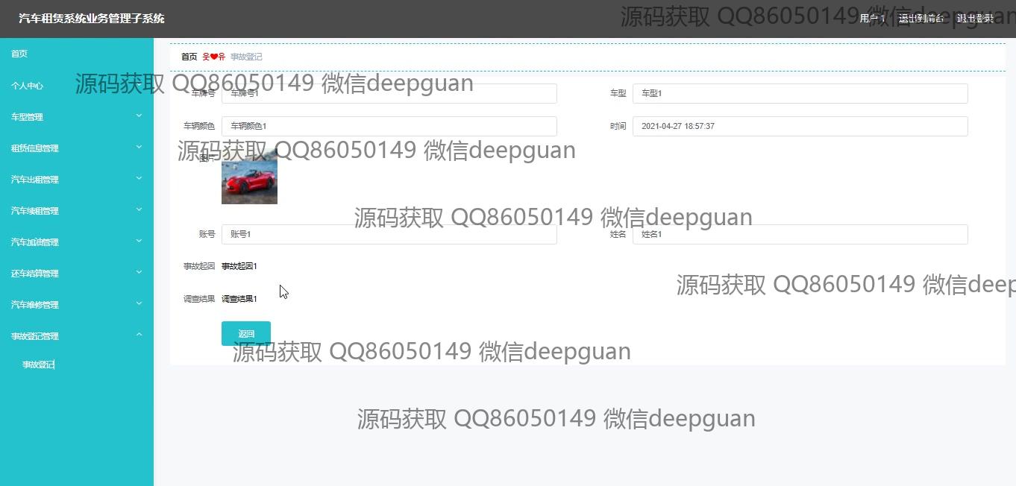Focus the 车牌号 input field
The image size is (1016, 486).
click(389, 93)
